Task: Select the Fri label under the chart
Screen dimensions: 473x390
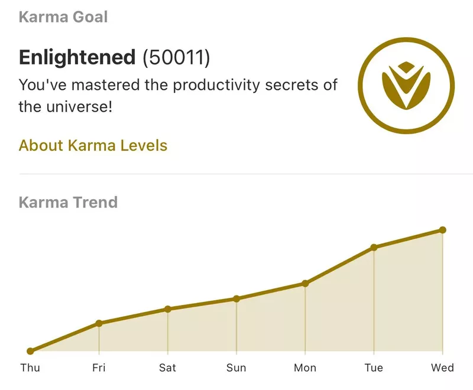Action: point(99,368)
